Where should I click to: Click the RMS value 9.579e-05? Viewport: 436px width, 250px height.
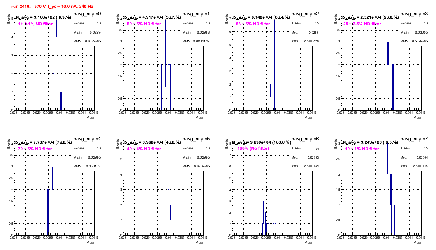[x=420, y=41]
